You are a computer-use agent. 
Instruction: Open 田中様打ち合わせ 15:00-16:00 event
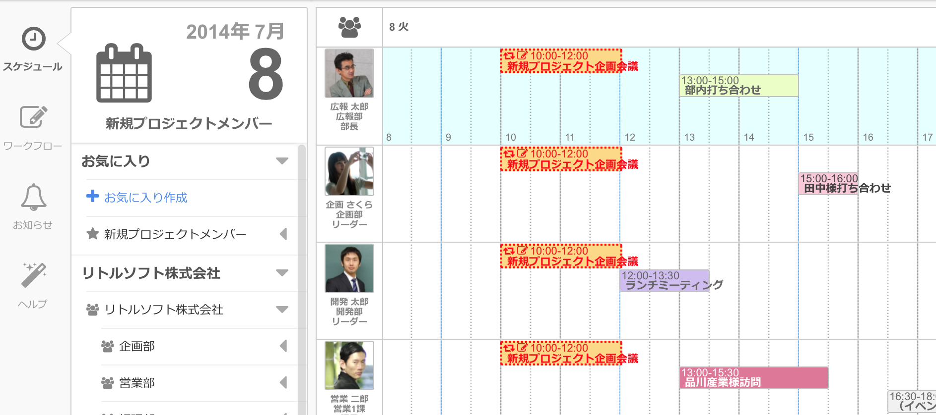[828, 184]
